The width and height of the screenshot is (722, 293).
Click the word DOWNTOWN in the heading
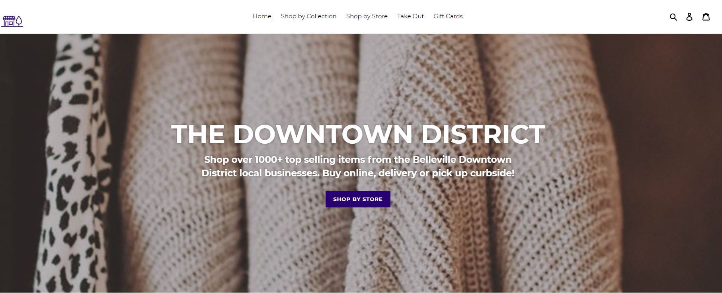coord(322,134)
